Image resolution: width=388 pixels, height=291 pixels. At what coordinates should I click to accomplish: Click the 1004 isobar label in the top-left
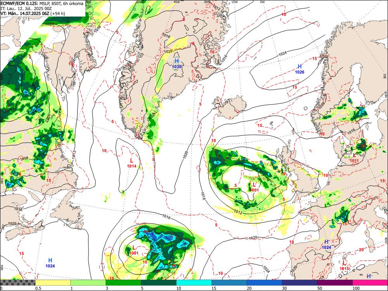pyautogui.click(x=50, y=24)
